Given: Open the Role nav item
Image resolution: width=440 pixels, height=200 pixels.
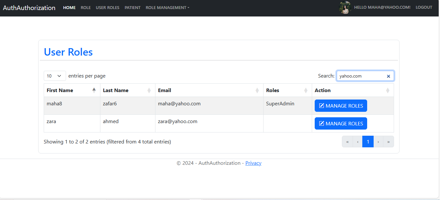Looking at the screenshot, I should pyautogui.click(x=86, y=7).
